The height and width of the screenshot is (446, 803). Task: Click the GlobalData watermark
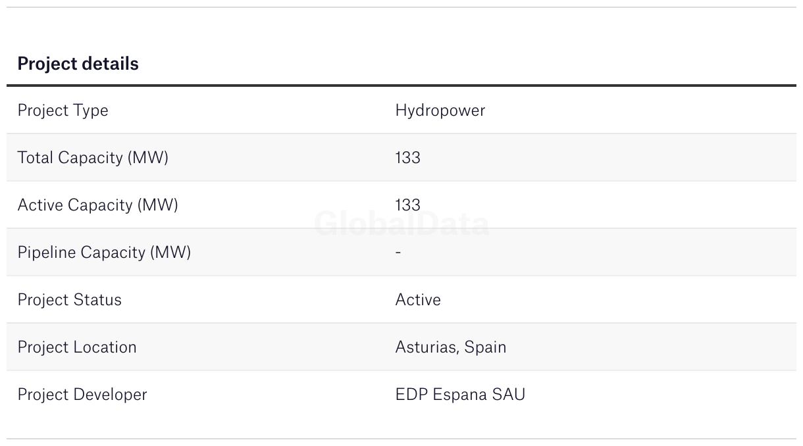[401, 224]
